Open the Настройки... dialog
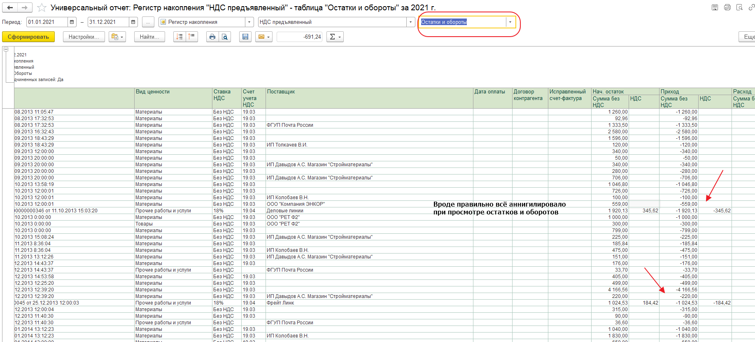The image size is (755, 342). coord(84,37)
